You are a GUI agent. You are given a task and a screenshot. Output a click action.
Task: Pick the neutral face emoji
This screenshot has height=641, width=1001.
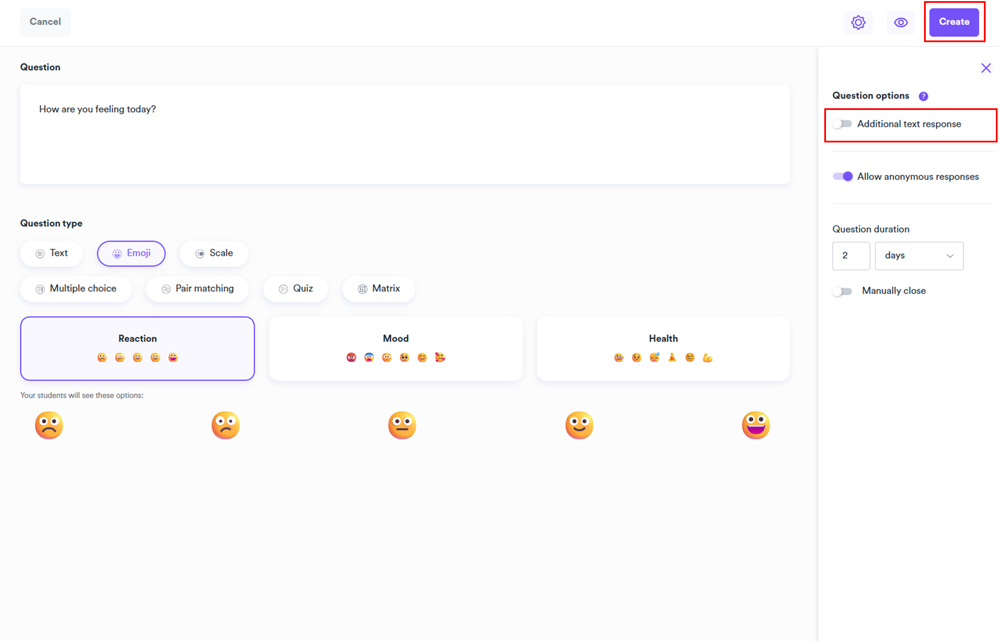tap(402, 425)
